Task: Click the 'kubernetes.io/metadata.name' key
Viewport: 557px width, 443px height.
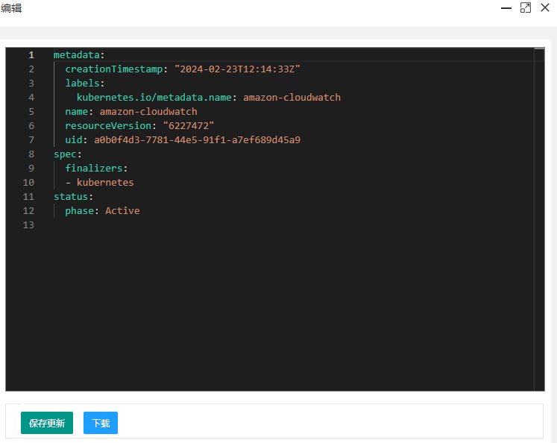Action: 154,98
